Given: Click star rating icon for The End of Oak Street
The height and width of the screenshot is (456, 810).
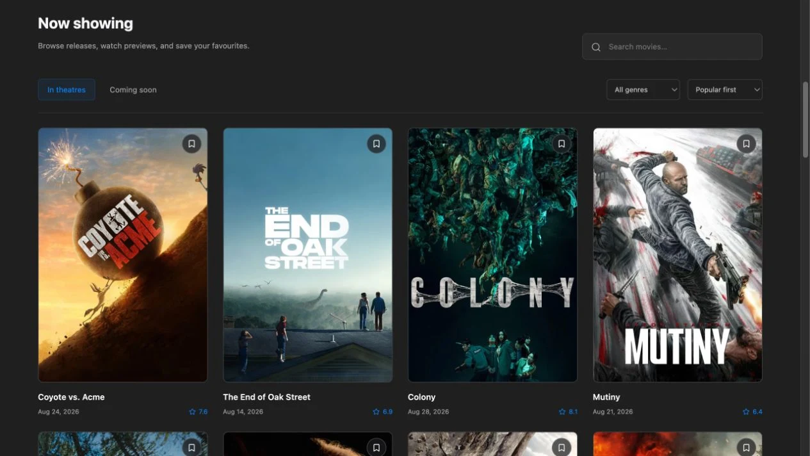Looking at the screenshot, I should pos(377,412).
